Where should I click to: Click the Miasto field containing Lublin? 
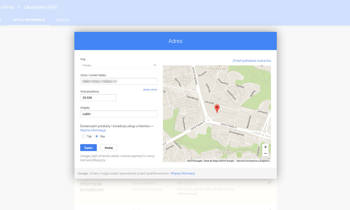coord(118,114)
